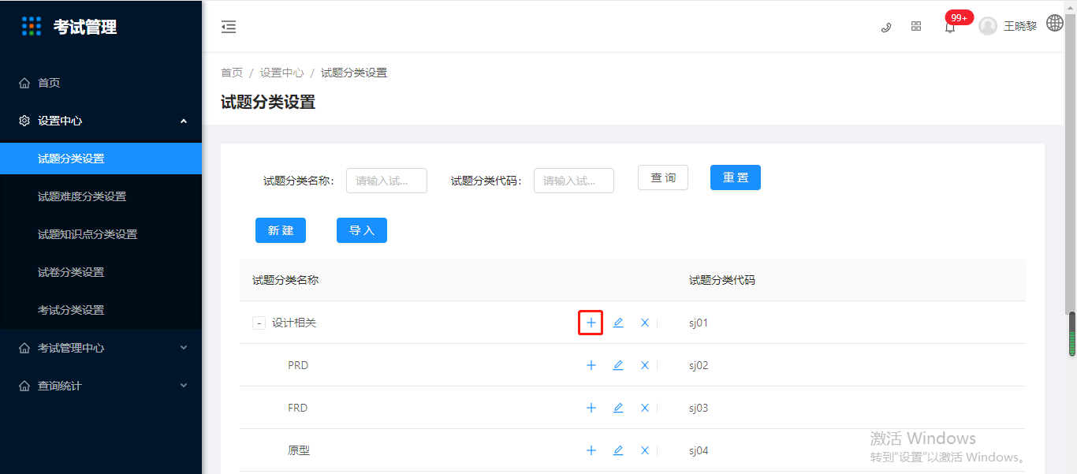Screen dimensions: 1077x474
Task: Open the app grid icon in the header
Action: [x=916, y=26]
